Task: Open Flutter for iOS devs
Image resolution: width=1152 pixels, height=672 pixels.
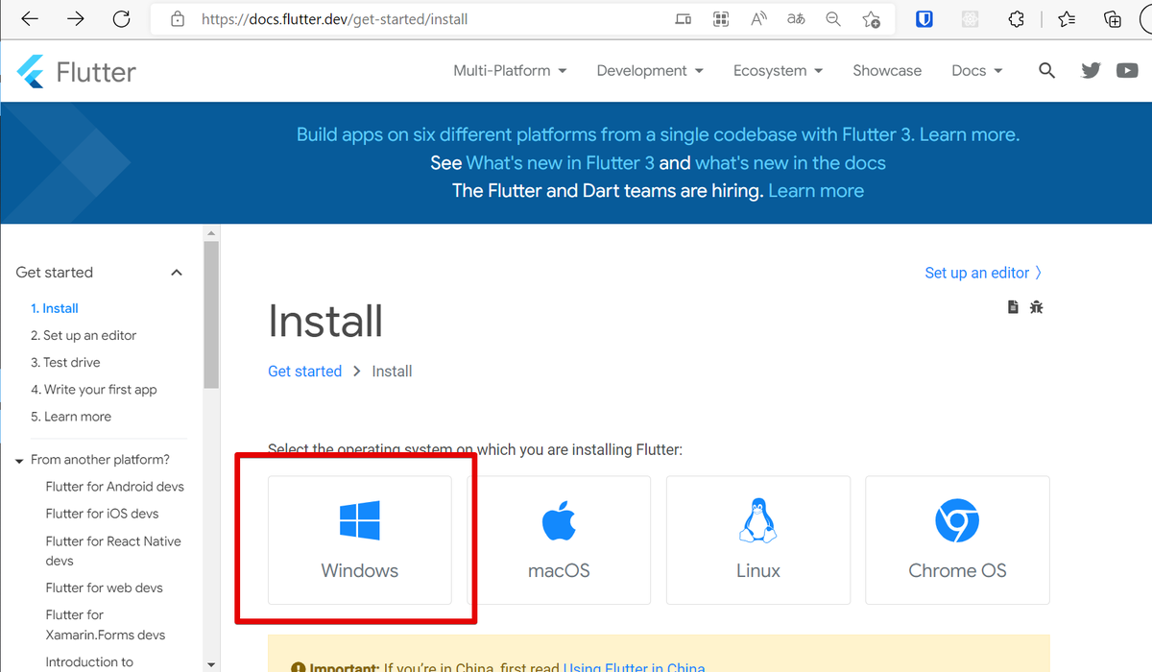Action: tap(102, 514)
